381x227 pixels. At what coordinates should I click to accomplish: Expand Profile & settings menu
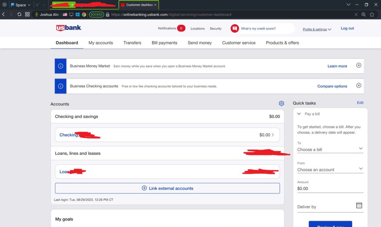coord(317,29)
